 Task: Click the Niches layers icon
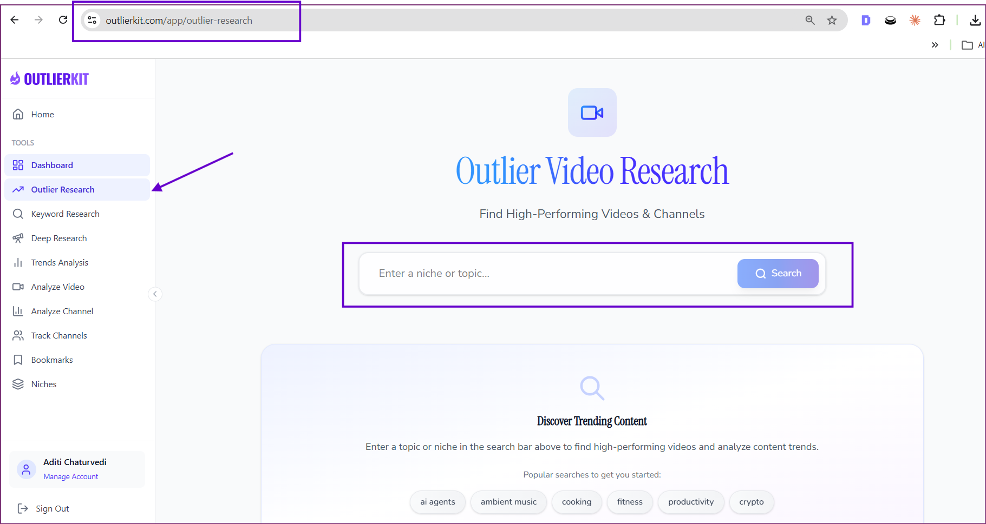tap(18, 384)
